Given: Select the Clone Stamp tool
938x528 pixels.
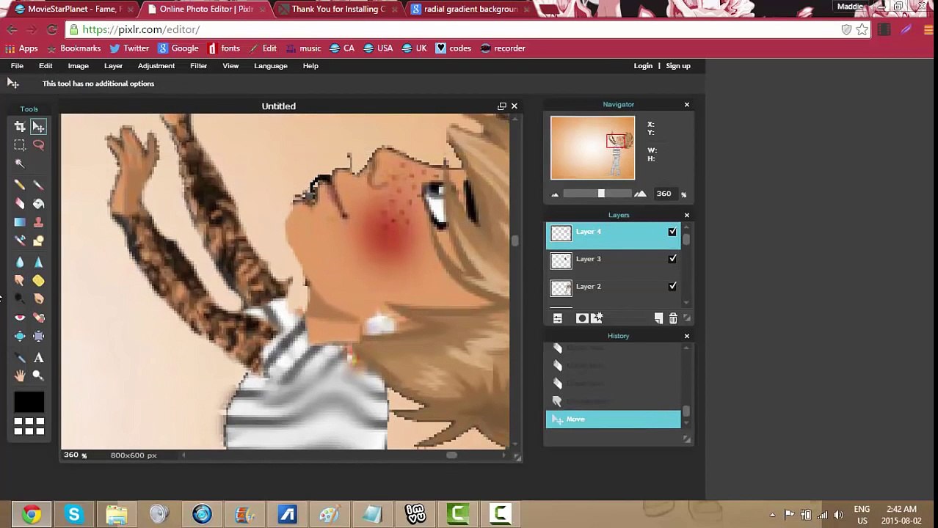Looking at the screenshot, I should point(38,222).
